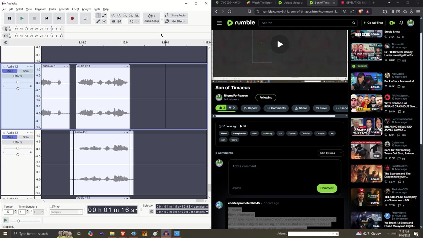Click Fit Project to Width icon
Image resolution: width=423 pixels, height=238 pixels.
pos(131,16)
